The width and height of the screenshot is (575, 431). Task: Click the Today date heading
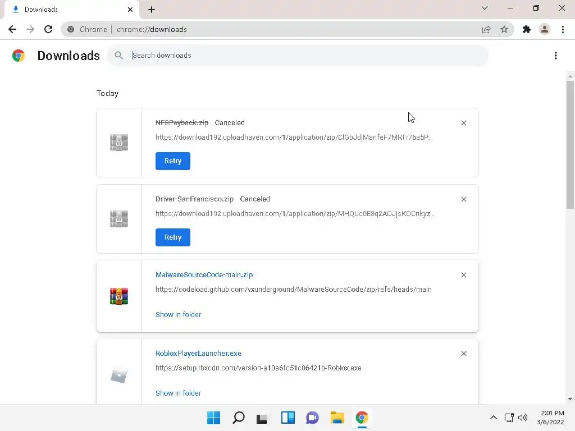click(107, 93)
